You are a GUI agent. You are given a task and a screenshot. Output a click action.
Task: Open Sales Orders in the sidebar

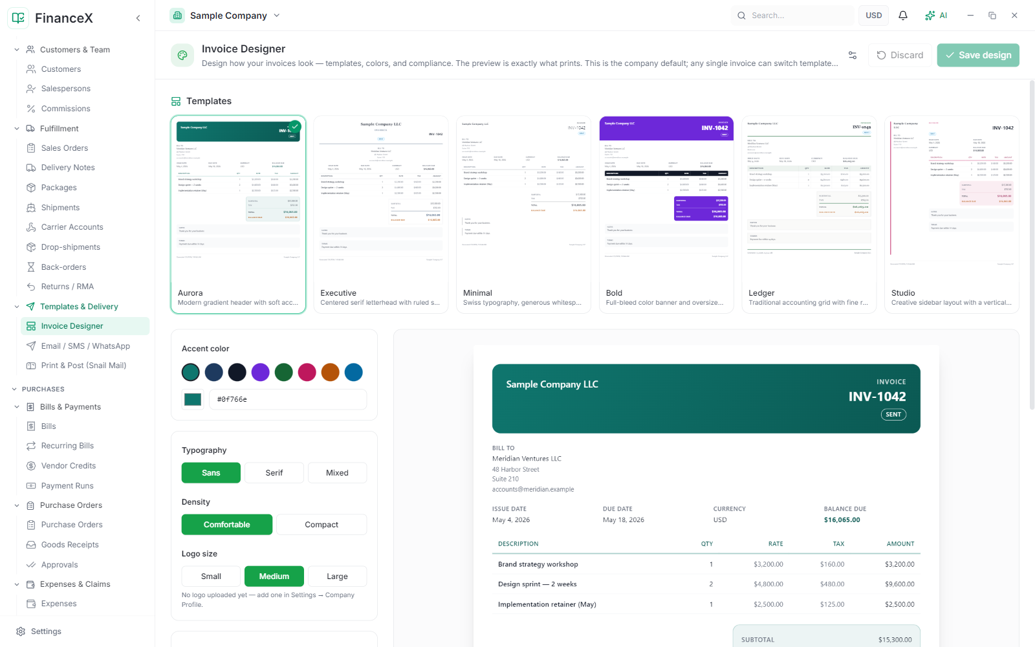click(x=85, y=148)
